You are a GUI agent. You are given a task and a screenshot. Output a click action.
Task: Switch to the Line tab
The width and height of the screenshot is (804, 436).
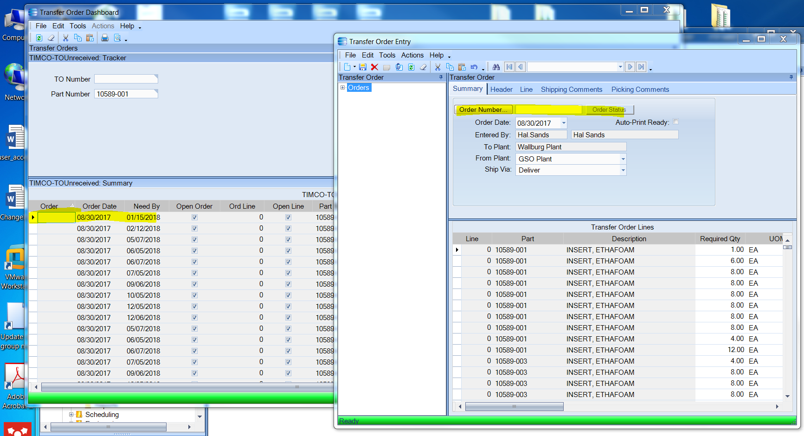click(x=526, y=90)
